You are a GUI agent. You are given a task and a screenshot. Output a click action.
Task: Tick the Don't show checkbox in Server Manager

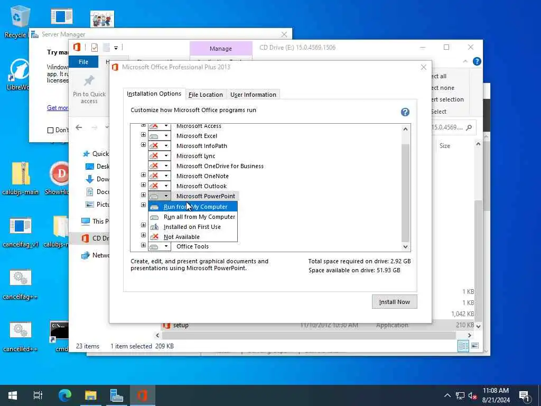click(x=50, y=130)
